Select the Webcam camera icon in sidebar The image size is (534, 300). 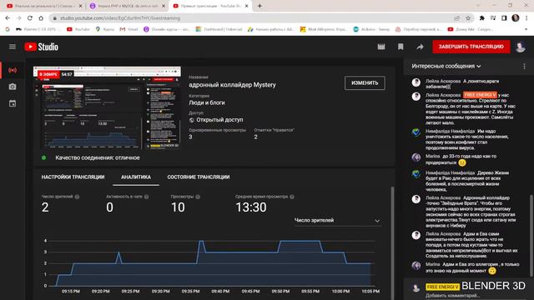[x=13, y=87]
